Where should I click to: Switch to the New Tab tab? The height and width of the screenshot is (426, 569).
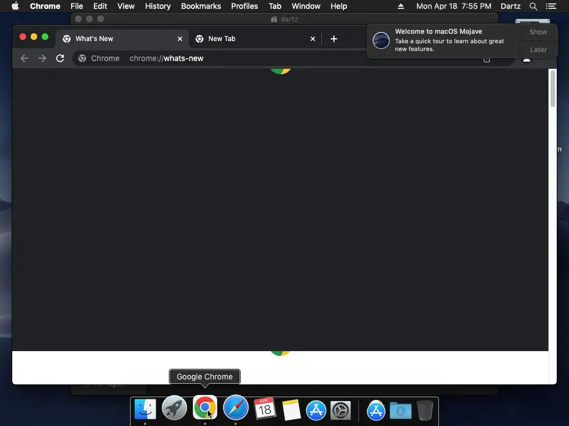point(254,39)
